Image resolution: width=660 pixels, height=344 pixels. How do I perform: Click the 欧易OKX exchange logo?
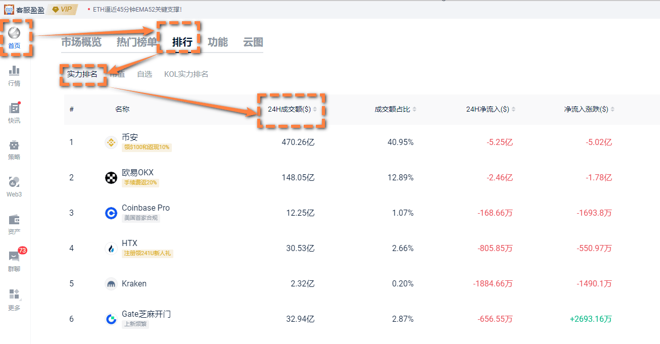click(111, 178)
